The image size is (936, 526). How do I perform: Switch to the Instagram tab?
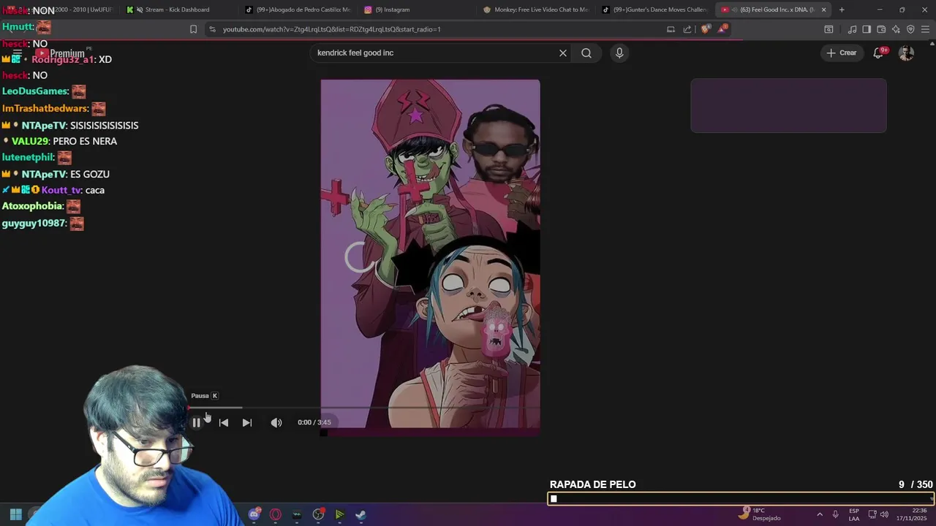(x=417, y=9)
